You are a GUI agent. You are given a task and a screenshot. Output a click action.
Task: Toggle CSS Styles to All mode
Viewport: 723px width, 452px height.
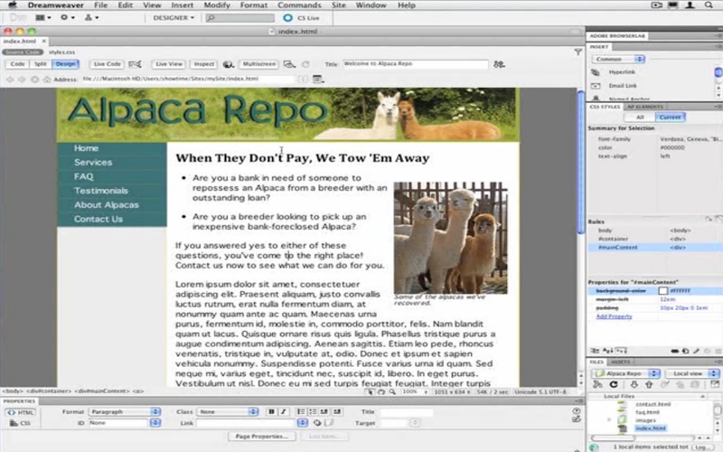(640, 117)
